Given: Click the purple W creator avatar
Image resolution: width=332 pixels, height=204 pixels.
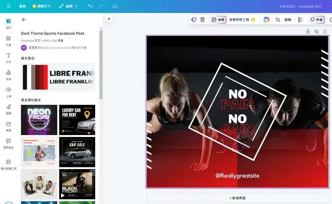Looking at the screenshot, I should click(x=24, y=48).
